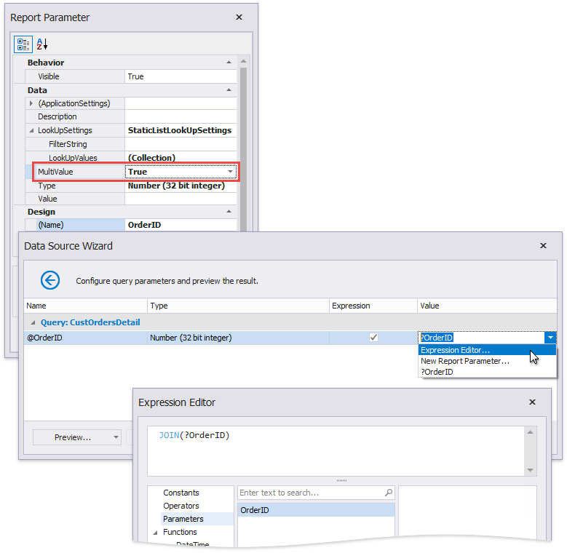Close the Data Source Wizard dialog
This screenshot has width=567, height=553.
click(x=543, y=246)
